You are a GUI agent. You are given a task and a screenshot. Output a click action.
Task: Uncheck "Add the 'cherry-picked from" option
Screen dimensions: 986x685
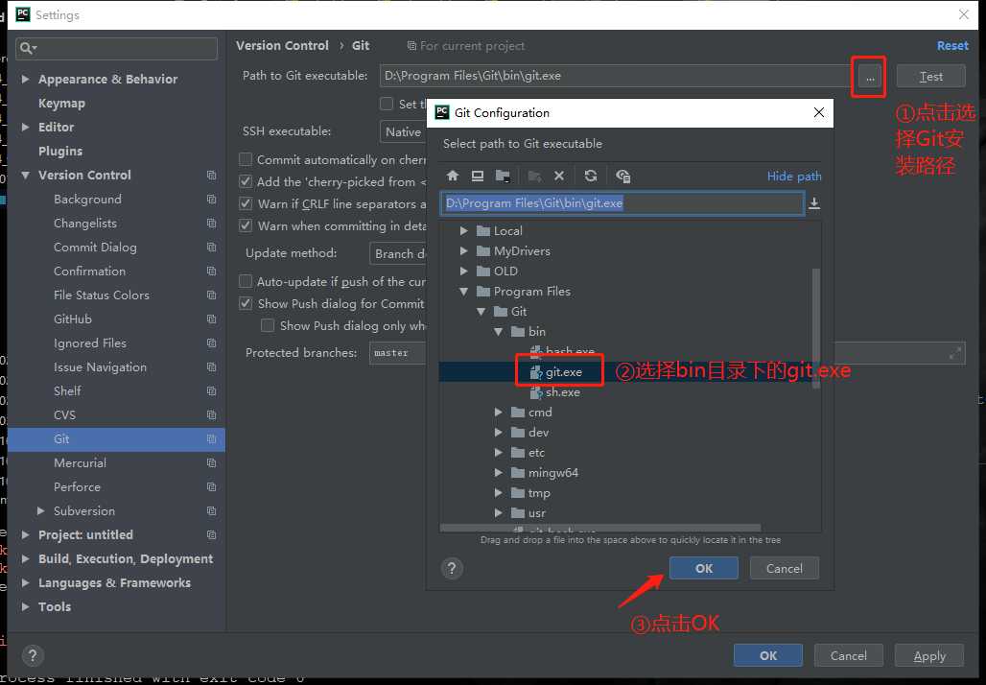click(x=246, y=181)
